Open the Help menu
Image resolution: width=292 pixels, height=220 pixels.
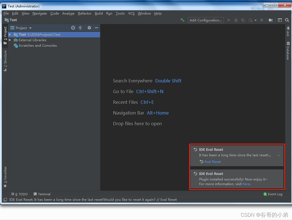tap(158, 13)
